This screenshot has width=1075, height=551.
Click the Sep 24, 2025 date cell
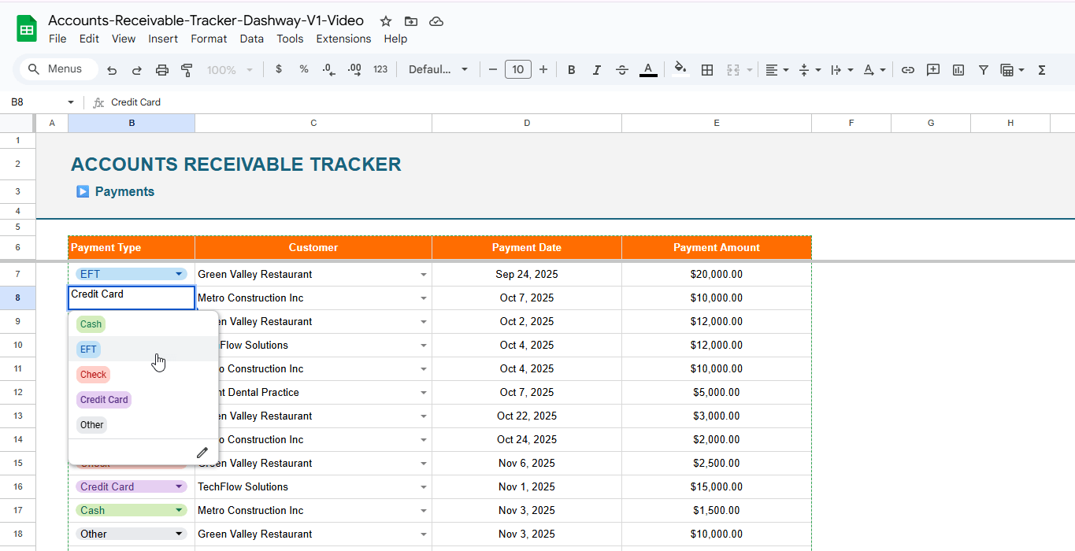pos(527,274)
